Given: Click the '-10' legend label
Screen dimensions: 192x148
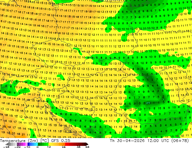Looking at the screenshot, I should click(x=27, y=147).
